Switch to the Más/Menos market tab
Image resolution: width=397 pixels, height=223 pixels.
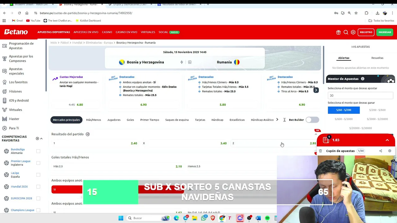tap(93, 120)
